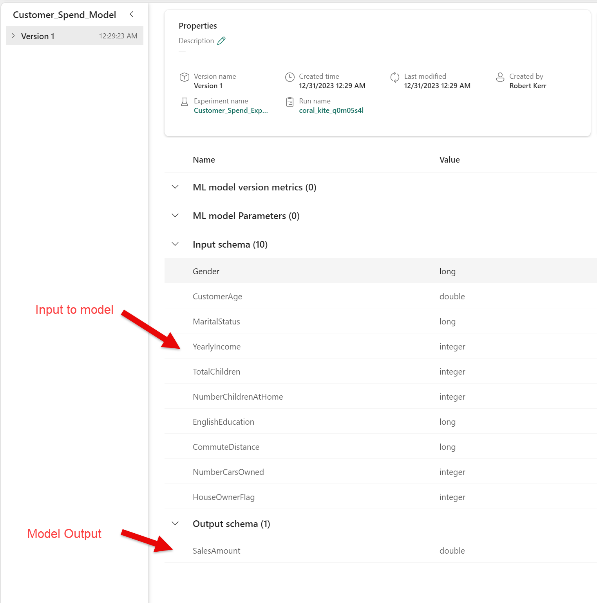Select the Gender row in input schema
This screenshot has width=597, height=603.
click(x=206, y=272)
